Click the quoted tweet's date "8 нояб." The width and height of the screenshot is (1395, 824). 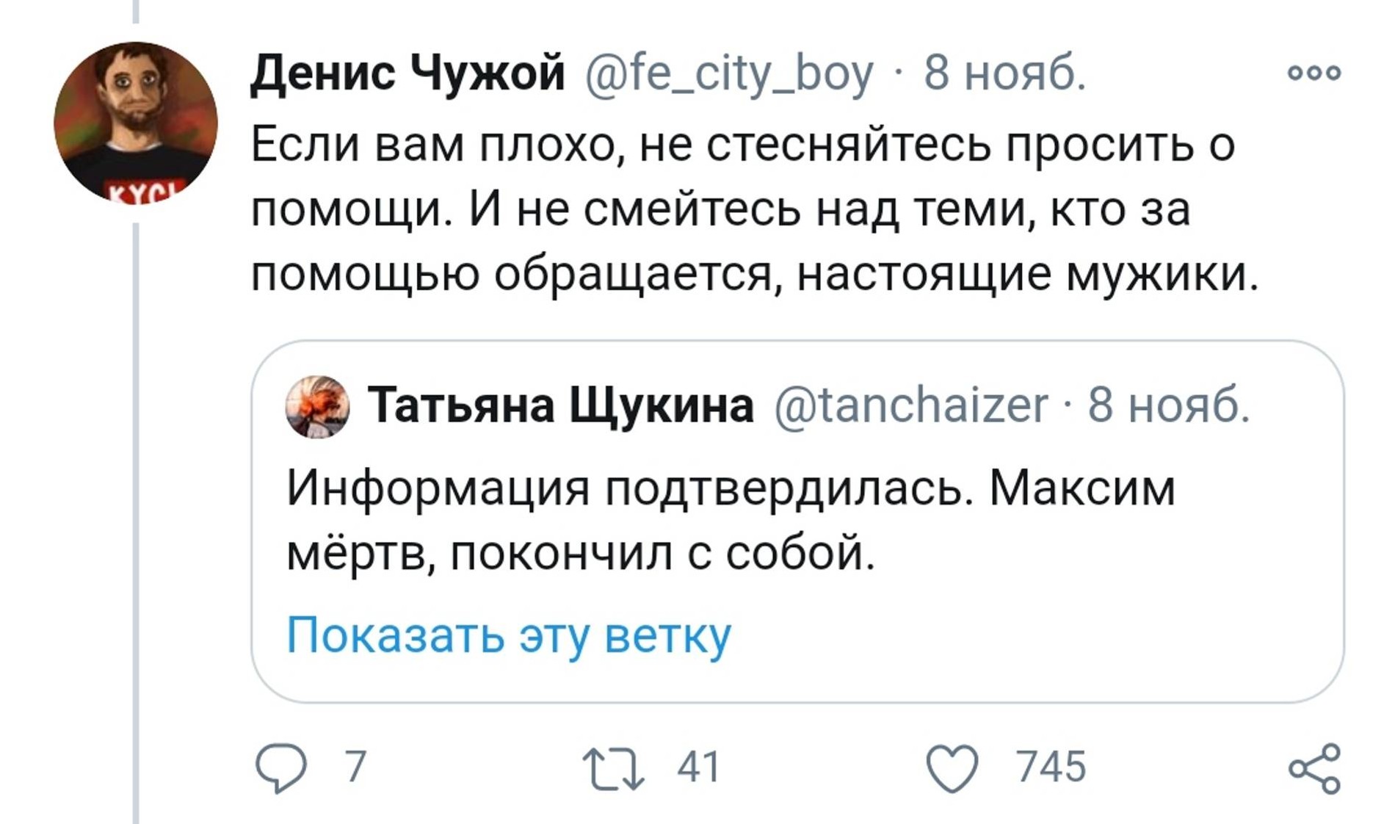pyautogui.click(x=1168, y=405)
